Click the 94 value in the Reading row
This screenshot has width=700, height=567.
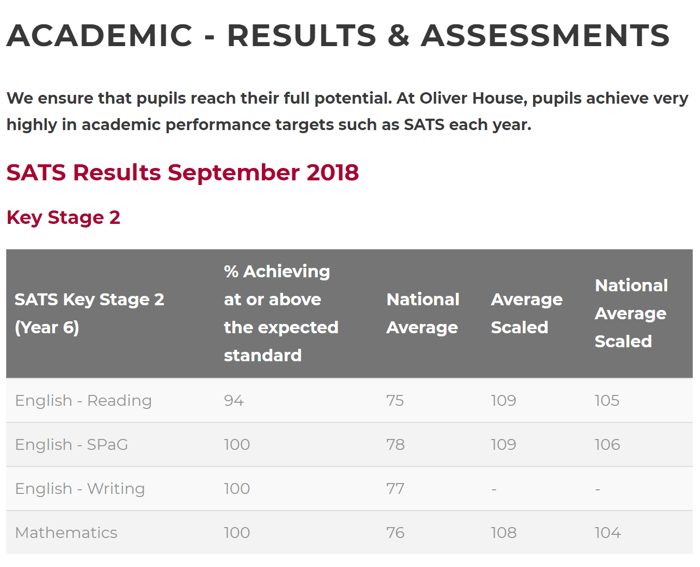[x=234, y=401]
